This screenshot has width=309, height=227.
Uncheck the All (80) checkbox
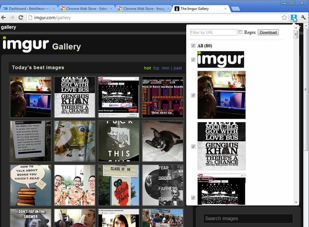pyautogui.click(x=193, y=46)
